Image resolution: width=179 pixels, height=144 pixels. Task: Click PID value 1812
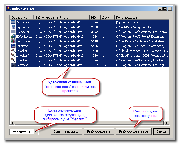94,65
